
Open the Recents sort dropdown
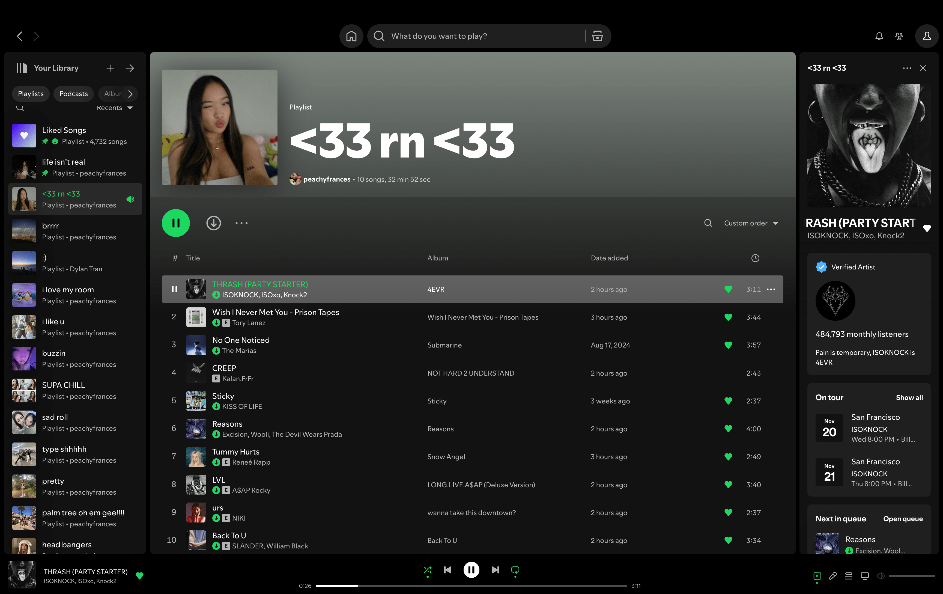[115, 108]
